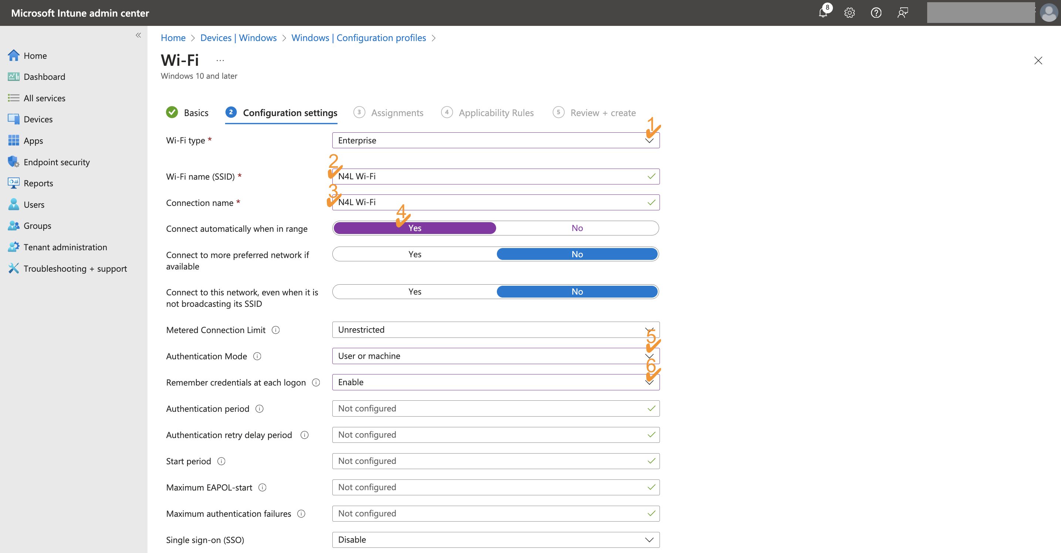Switch to the Assignments tab
1061x553 pixels.
(x=397, y=112)
